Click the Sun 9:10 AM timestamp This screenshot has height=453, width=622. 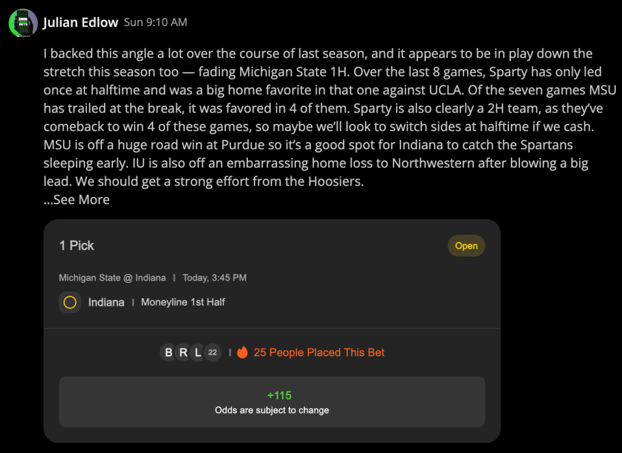(155, 22)
